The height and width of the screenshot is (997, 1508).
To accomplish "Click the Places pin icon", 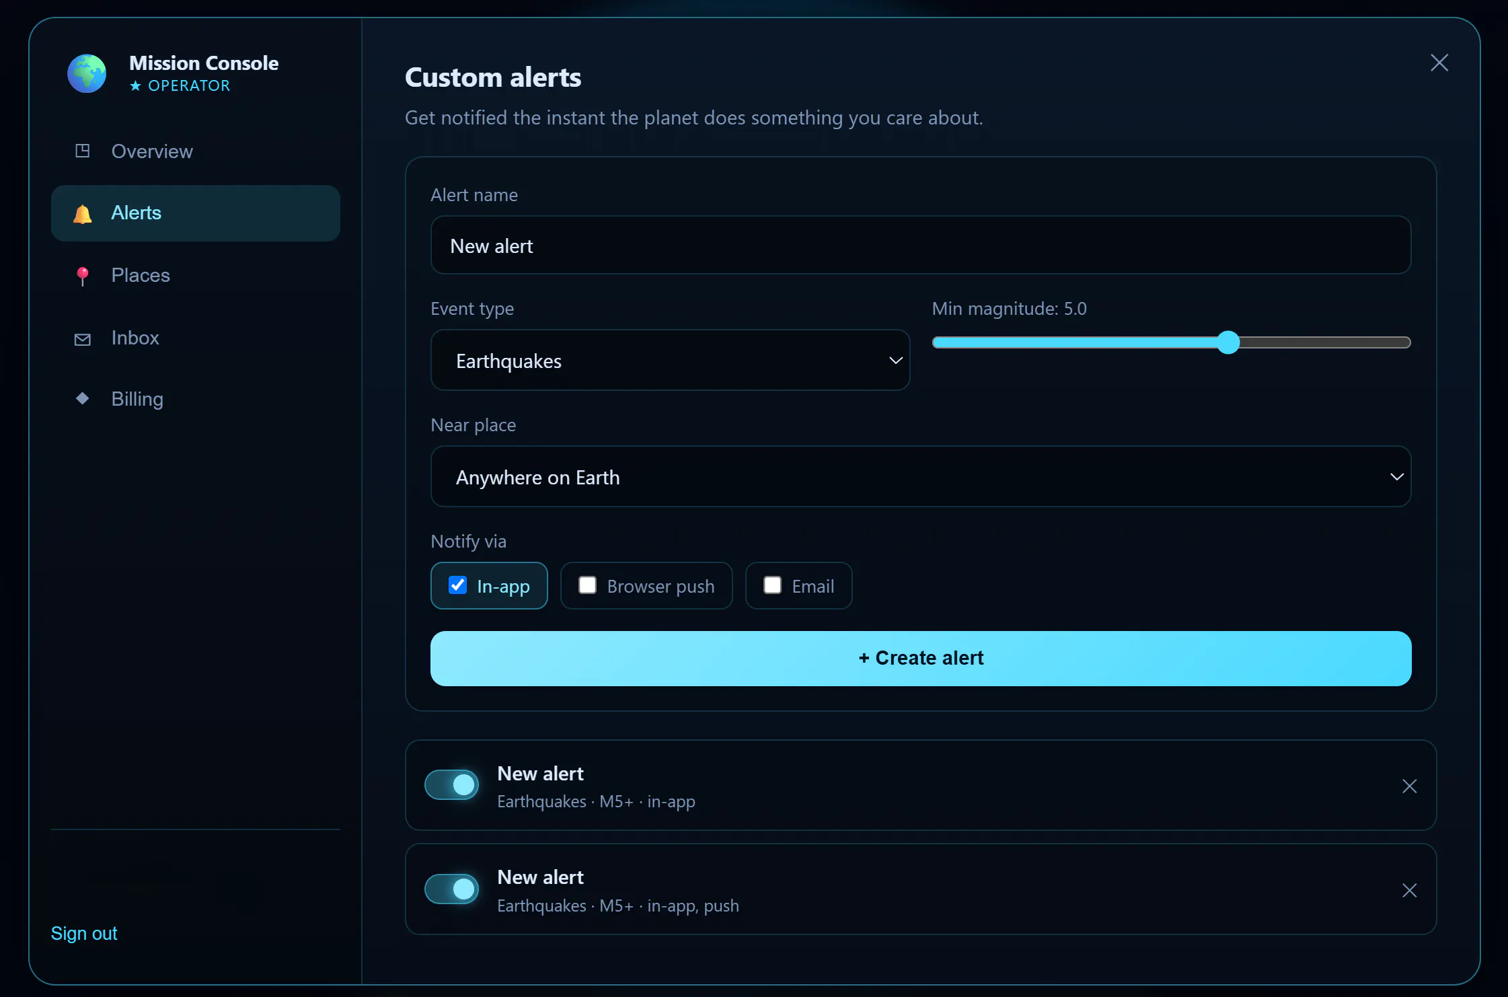I will tap(82, 276).
